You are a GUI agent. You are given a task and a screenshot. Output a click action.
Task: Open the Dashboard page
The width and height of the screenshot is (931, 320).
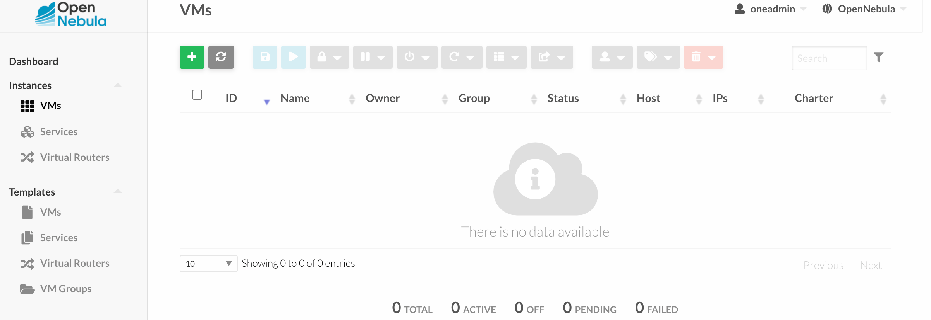tap(34, 61)
